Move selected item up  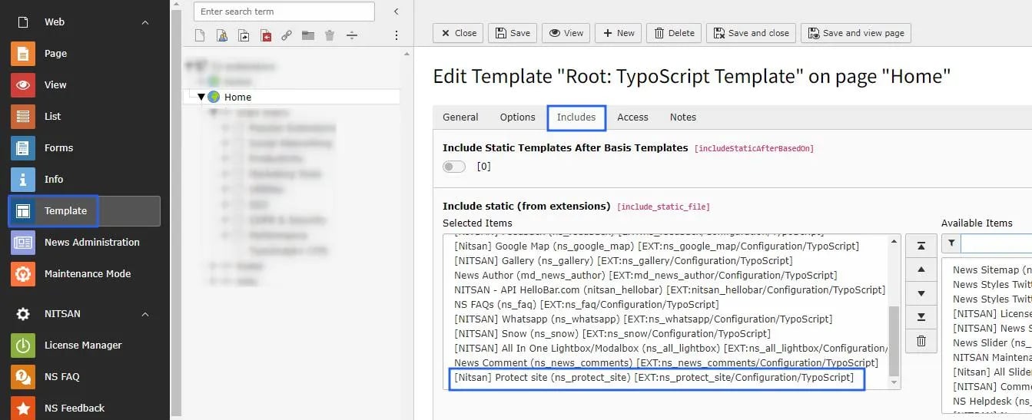tap(921, 270)
